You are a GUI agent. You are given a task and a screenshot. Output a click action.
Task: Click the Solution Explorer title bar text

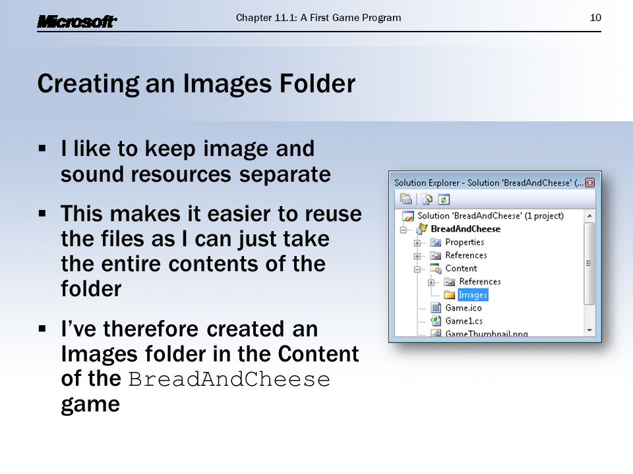click(x=489, y=182)
